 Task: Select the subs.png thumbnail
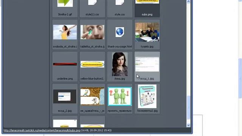[x=147, y=2]
